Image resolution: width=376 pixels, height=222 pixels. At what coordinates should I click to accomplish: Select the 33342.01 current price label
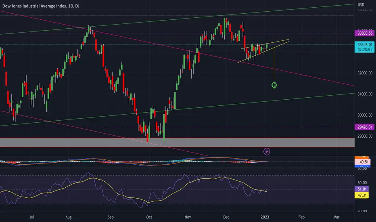pyautogui.click(x=365, y=44)
